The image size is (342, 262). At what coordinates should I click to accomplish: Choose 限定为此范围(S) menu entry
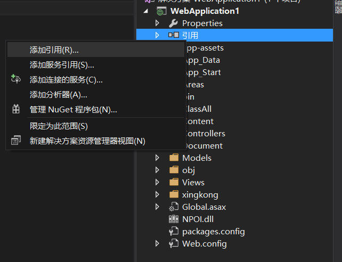pyautogui.click(x=96, y=126)
